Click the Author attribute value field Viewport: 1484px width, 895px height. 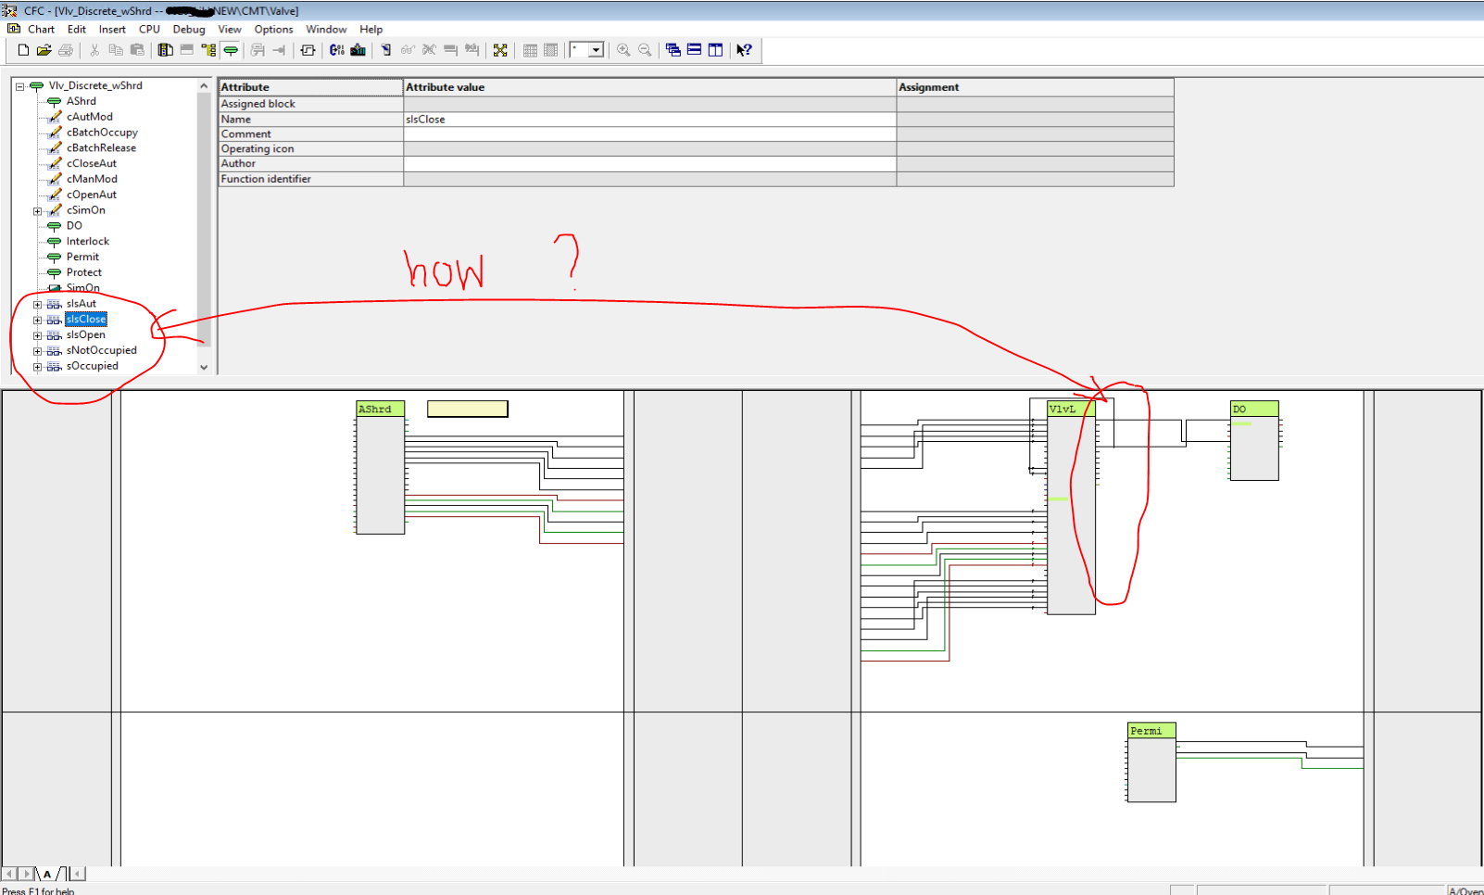pyautogui.click(x=649, y=164)
